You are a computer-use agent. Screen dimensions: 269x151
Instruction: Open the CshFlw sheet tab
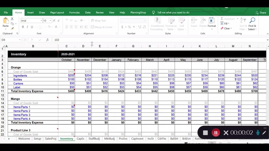coord(162,139)
